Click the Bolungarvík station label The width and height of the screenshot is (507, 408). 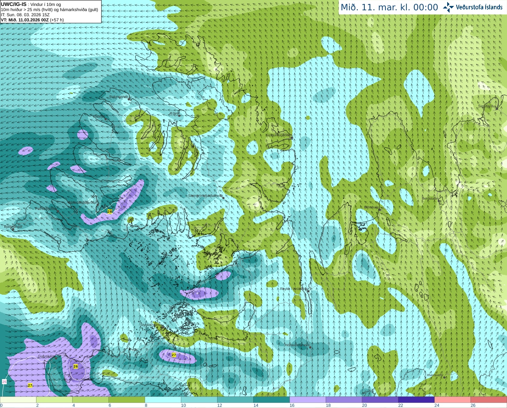pyautogui.click(x=118, y=97)
